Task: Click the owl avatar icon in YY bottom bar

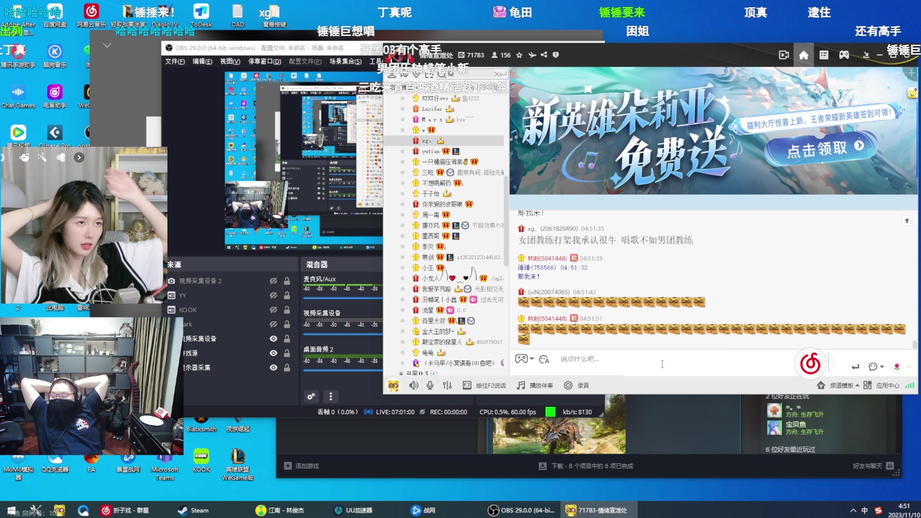Action: (393, 385)
